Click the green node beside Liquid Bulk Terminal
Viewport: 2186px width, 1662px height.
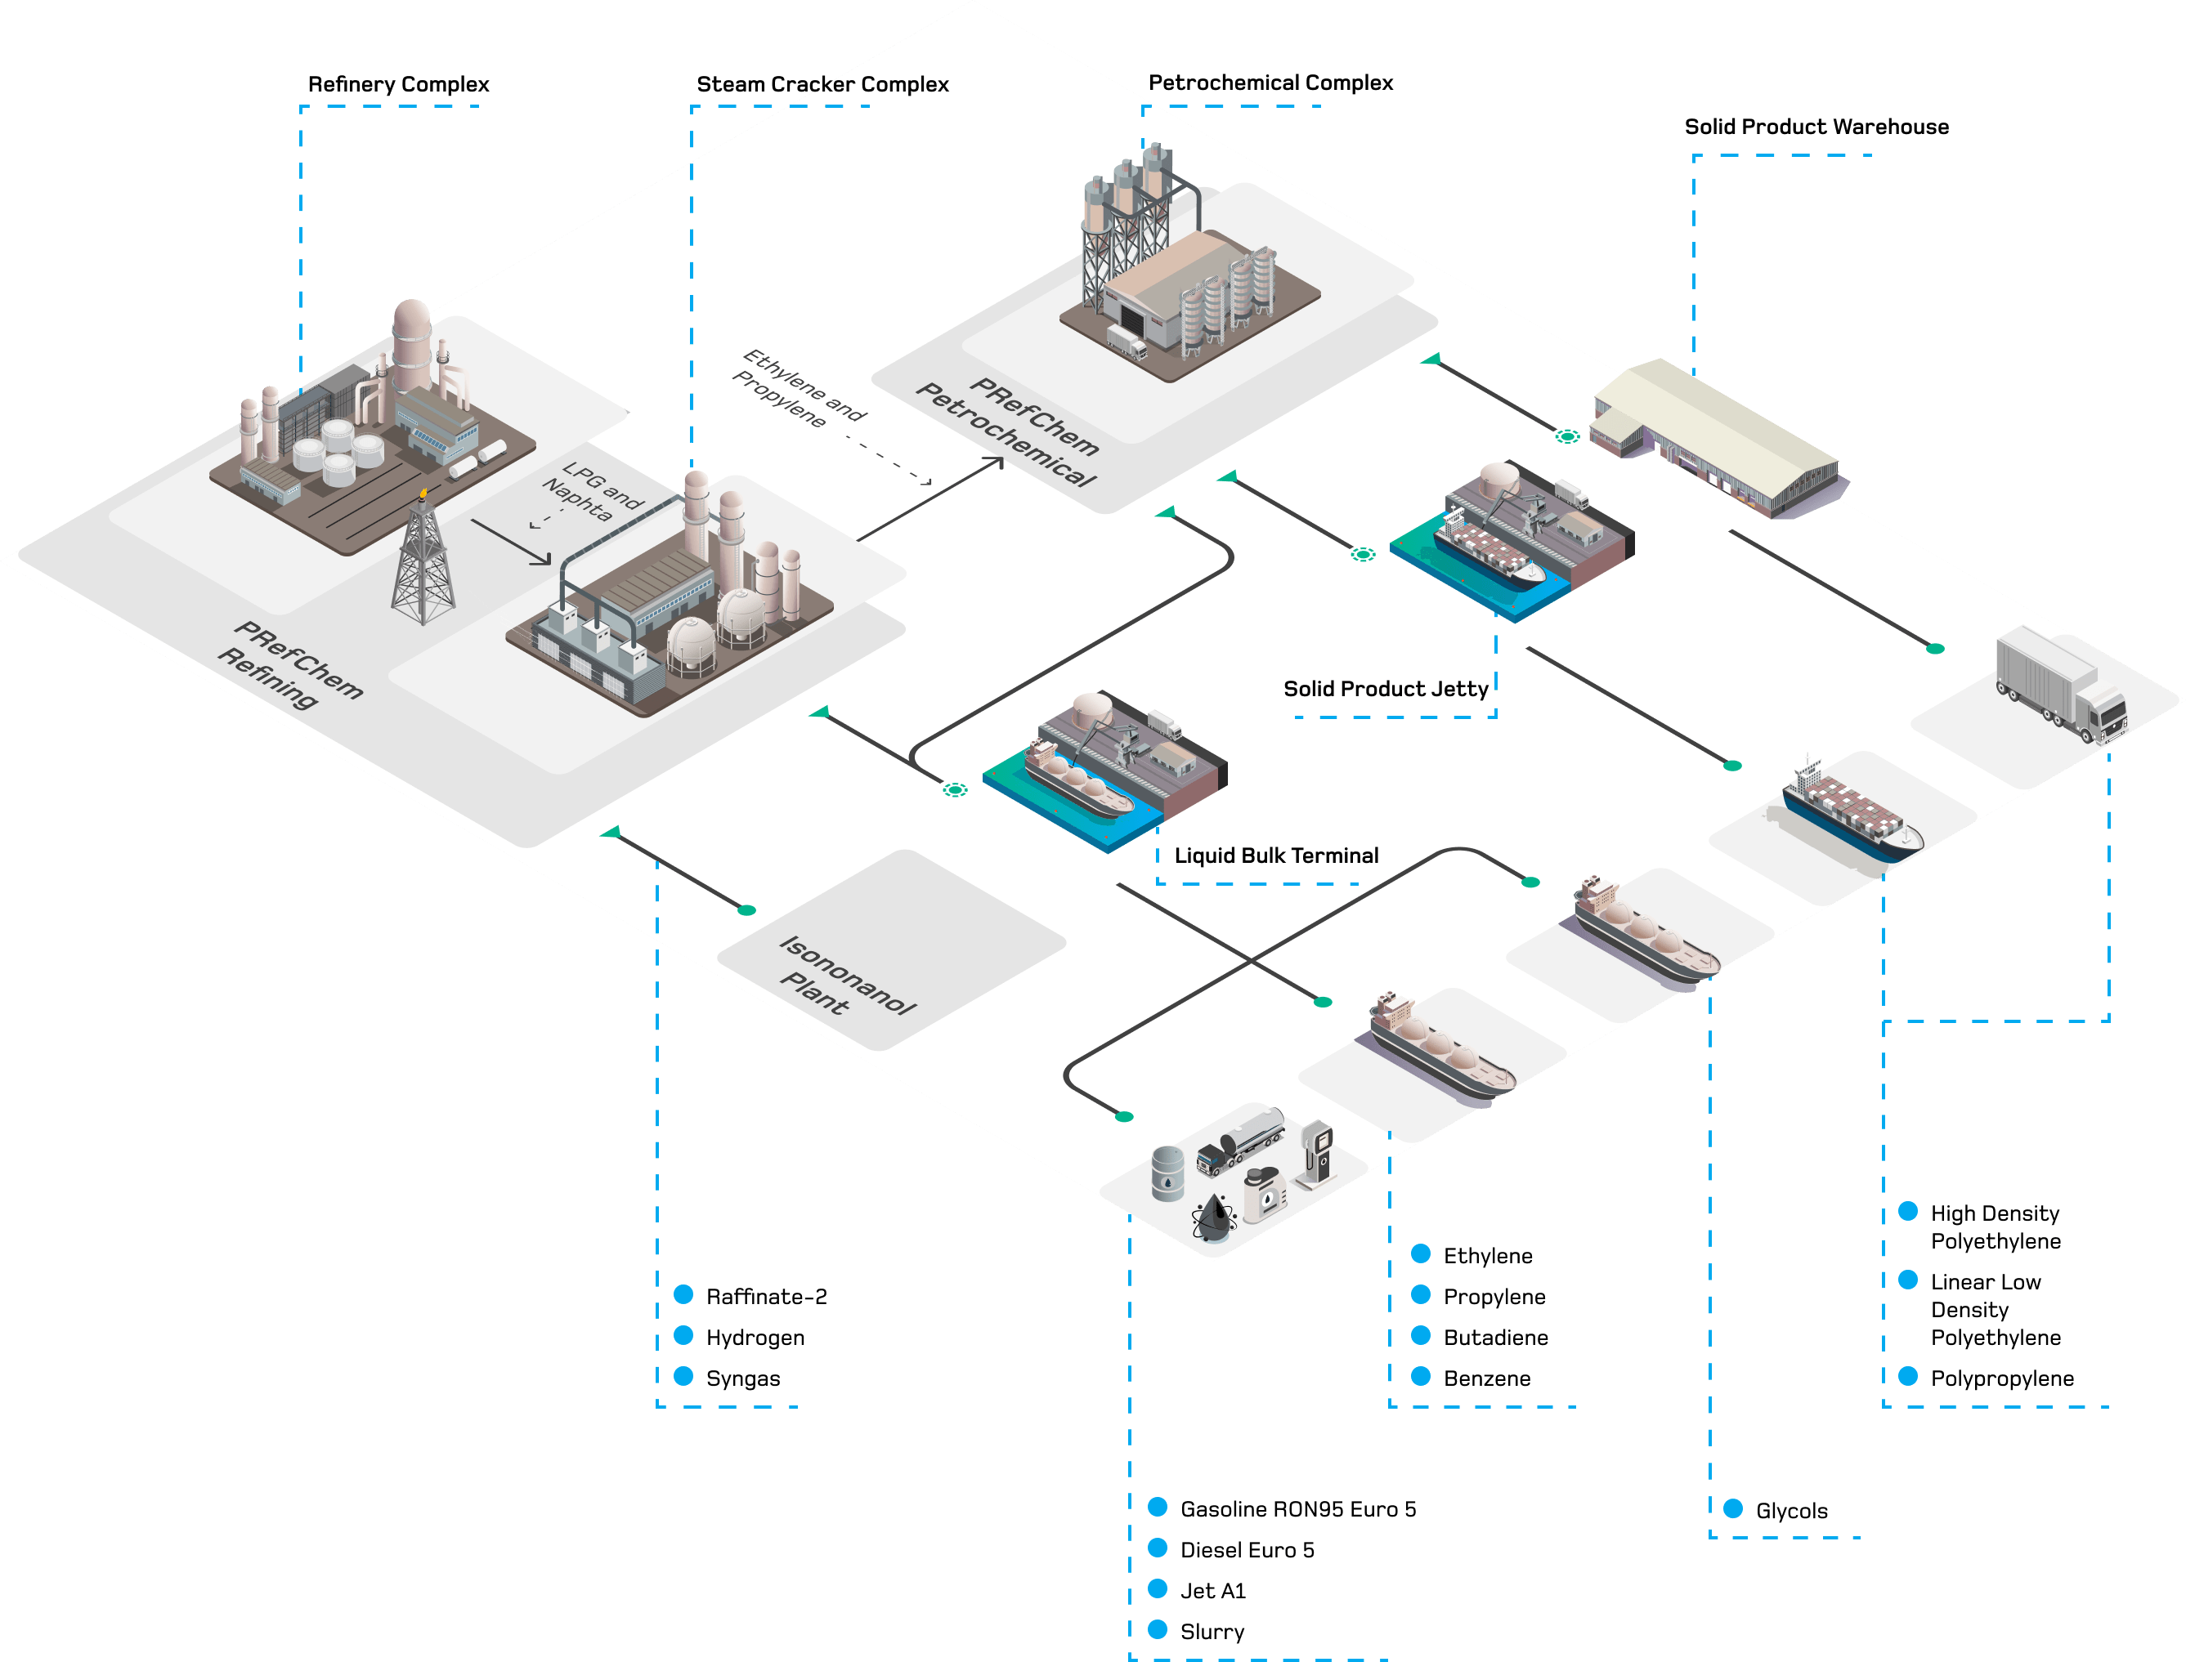click(955, 789)
